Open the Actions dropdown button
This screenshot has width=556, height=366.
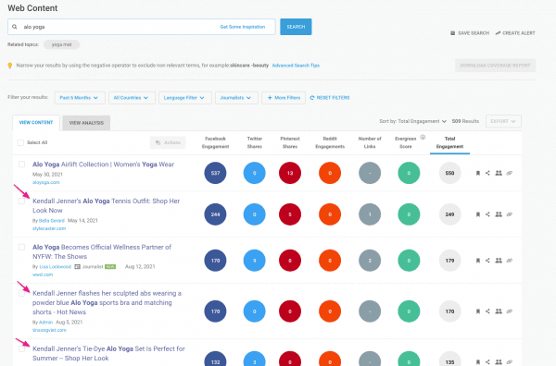point(168,142)
